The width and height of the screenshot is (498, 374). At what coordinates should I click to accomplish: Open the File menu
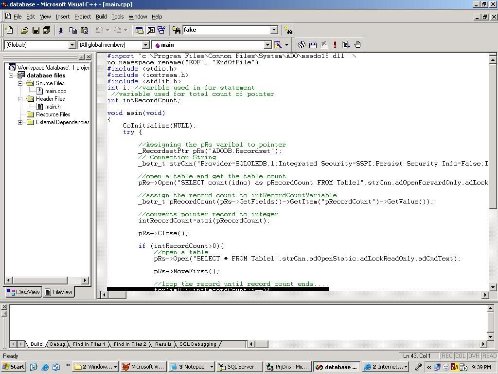point(18,17)
